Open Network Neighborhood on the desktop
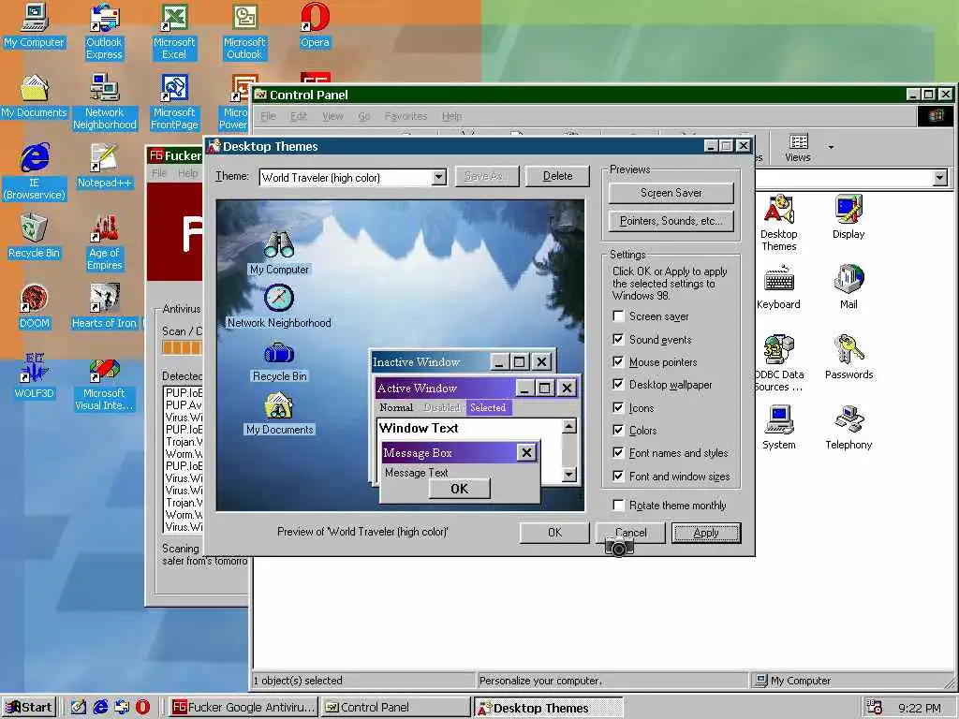 pos(105,102)
